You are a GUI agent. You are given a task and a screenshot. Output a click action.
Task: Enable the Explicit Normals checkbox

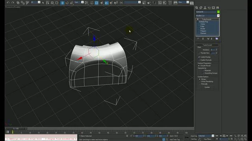coord(199,60)
